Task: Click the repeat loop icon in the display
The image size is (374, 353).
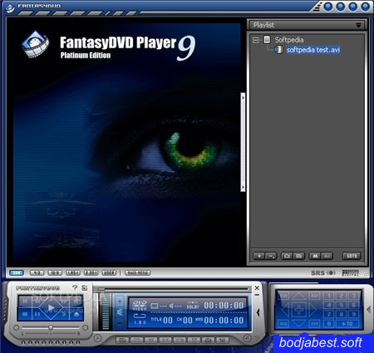Action: pyautogui.click(x=140, y=316)
